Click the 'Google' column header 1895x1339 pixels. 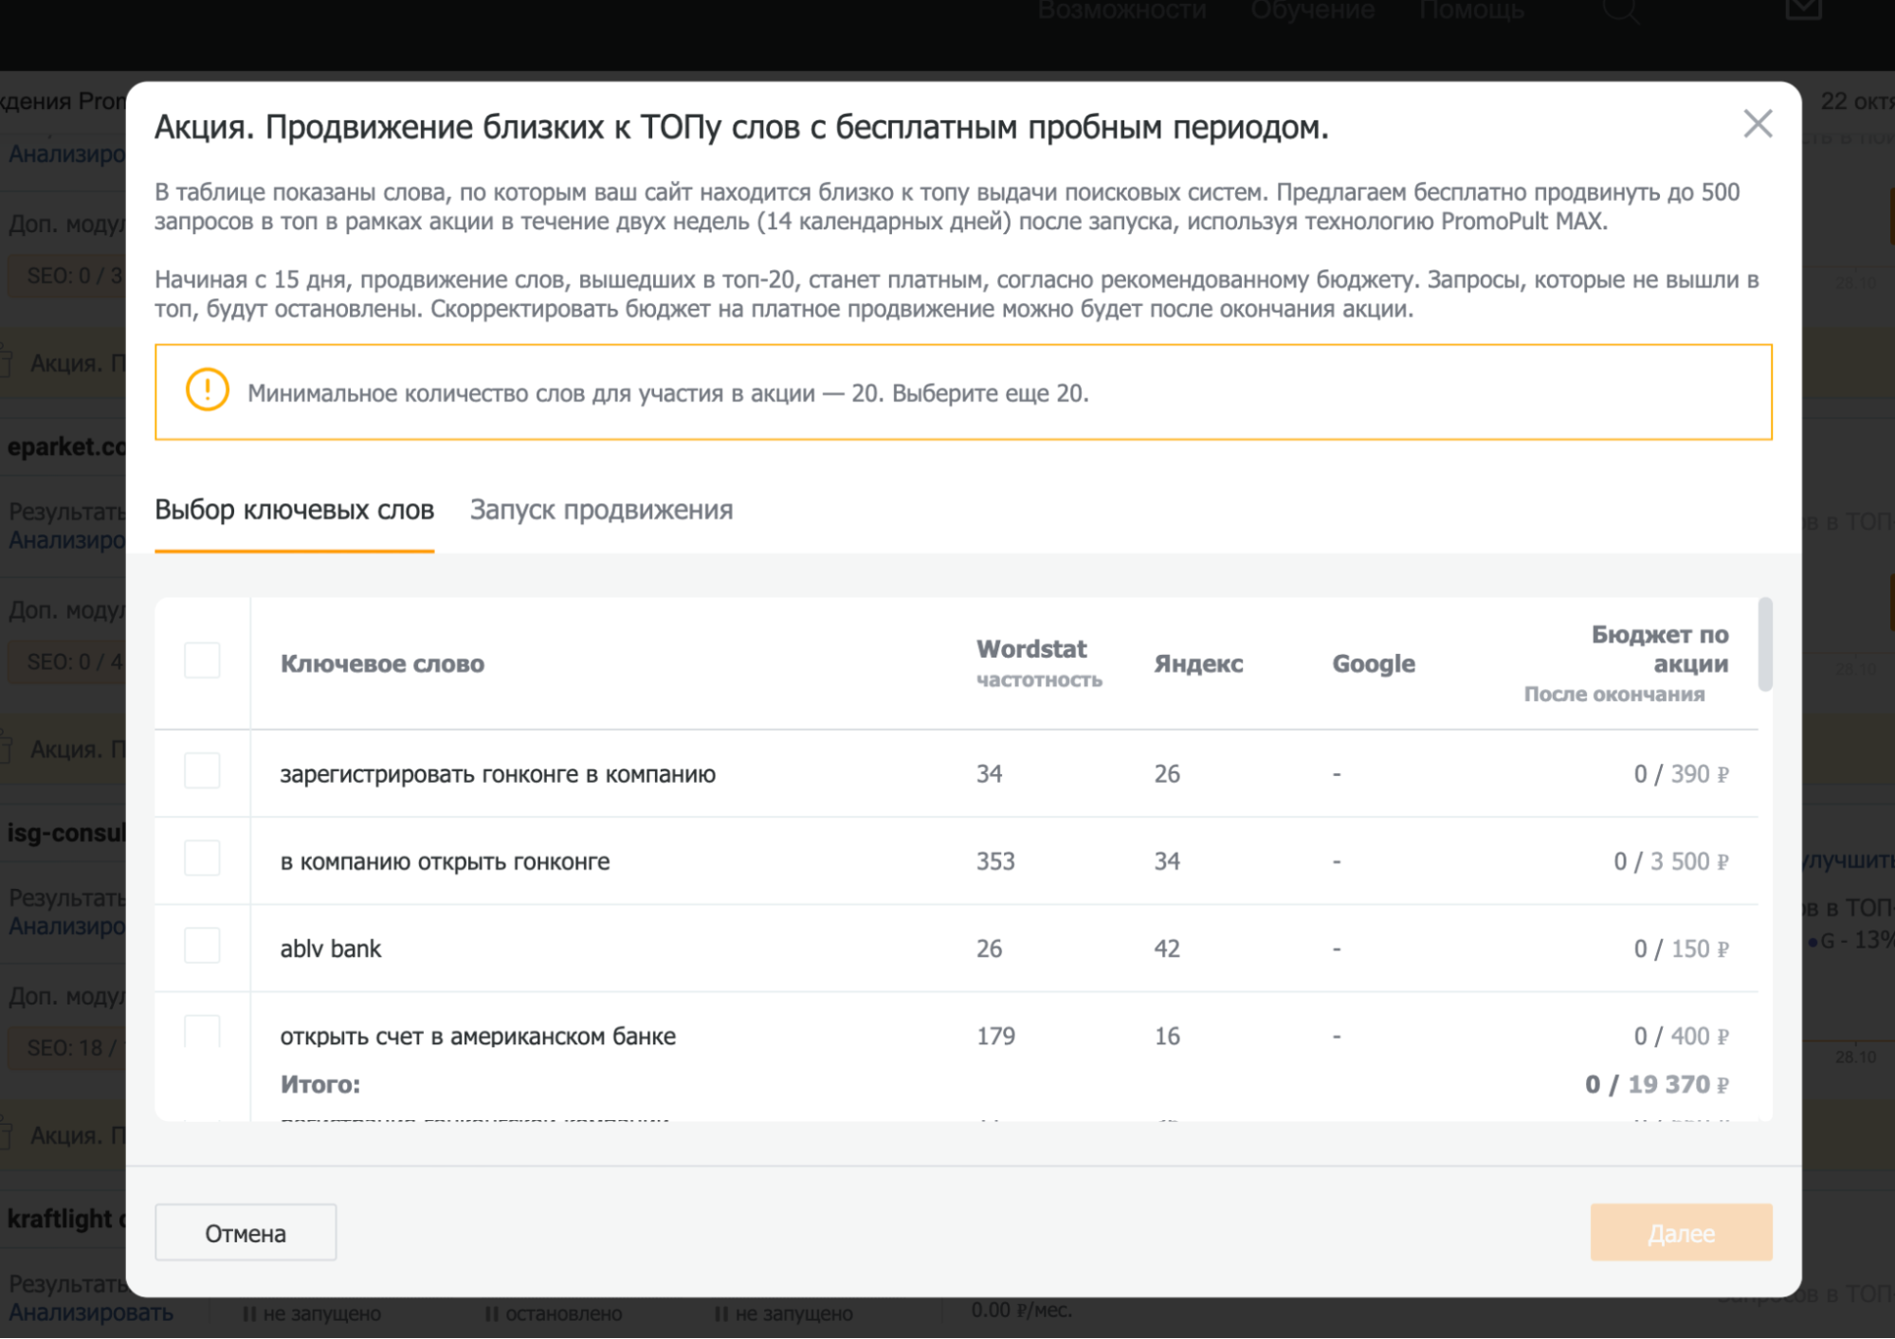(1374, 663)
